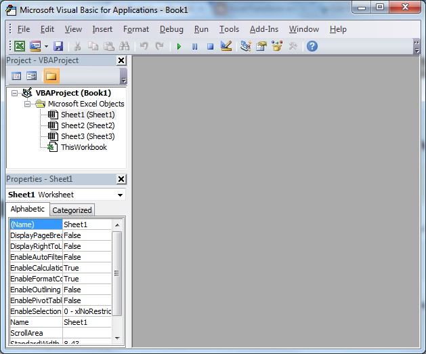Select ThisWorkbook in project tree
This screenshot has width=426, height=354.
pos(84,147)
